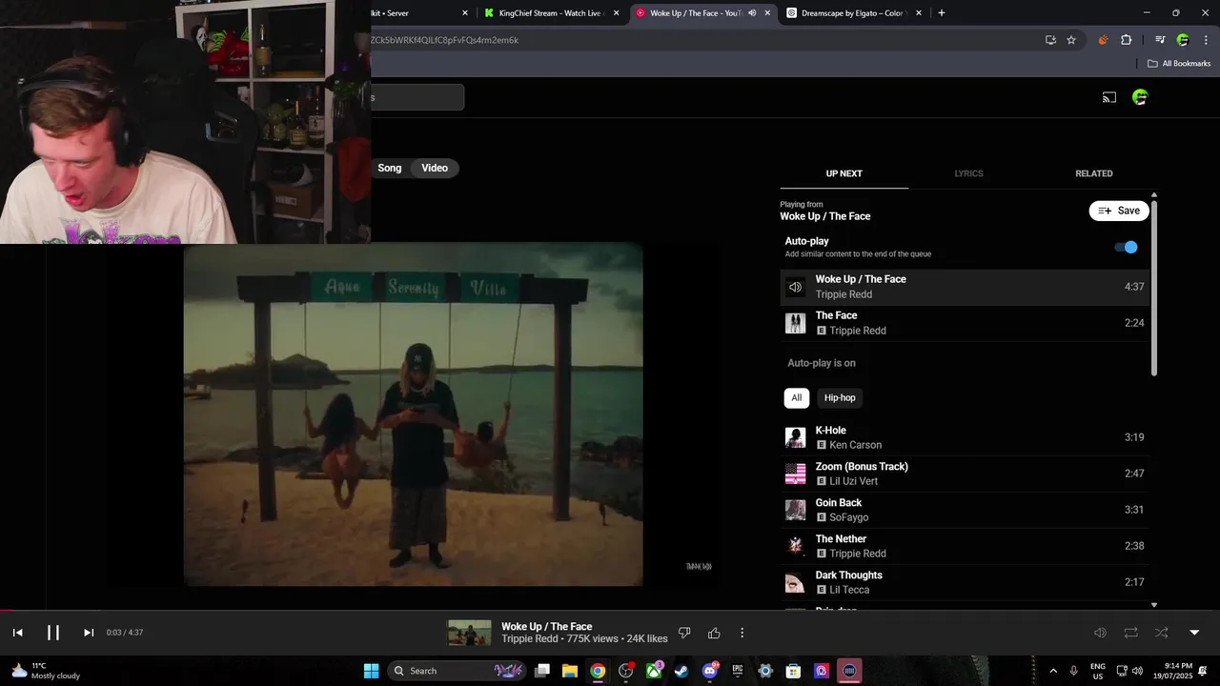
Task: Switch to the KingChief Stream browser tab
Action: [553, 13]
